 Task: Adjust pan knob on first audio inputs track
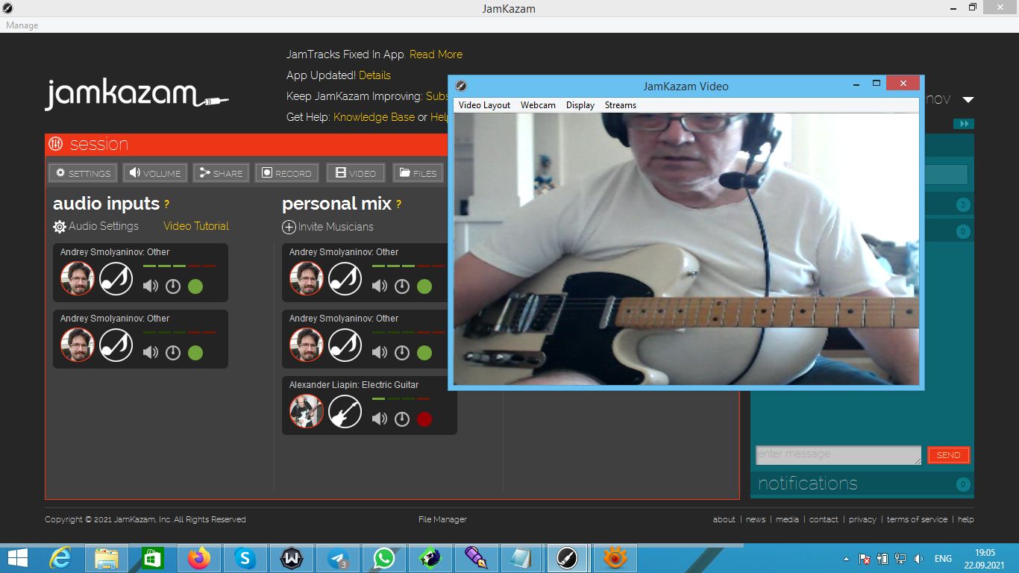pos(173,286)
